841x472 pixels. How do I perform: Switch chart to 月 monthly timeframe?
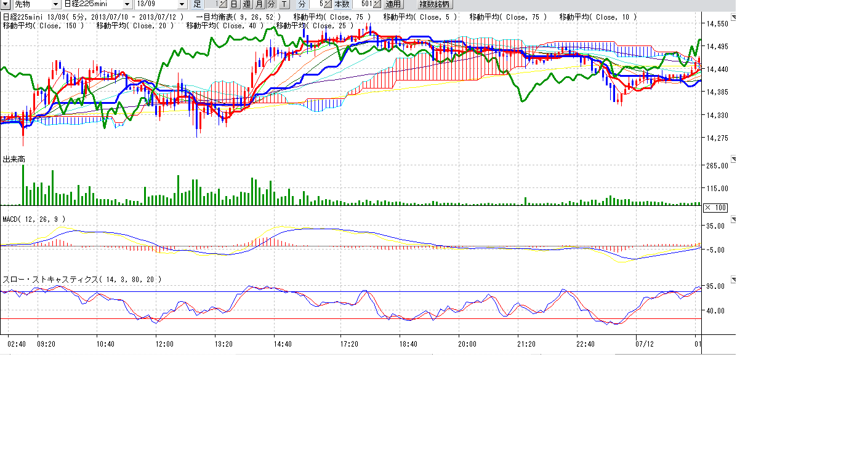(259, 4)
